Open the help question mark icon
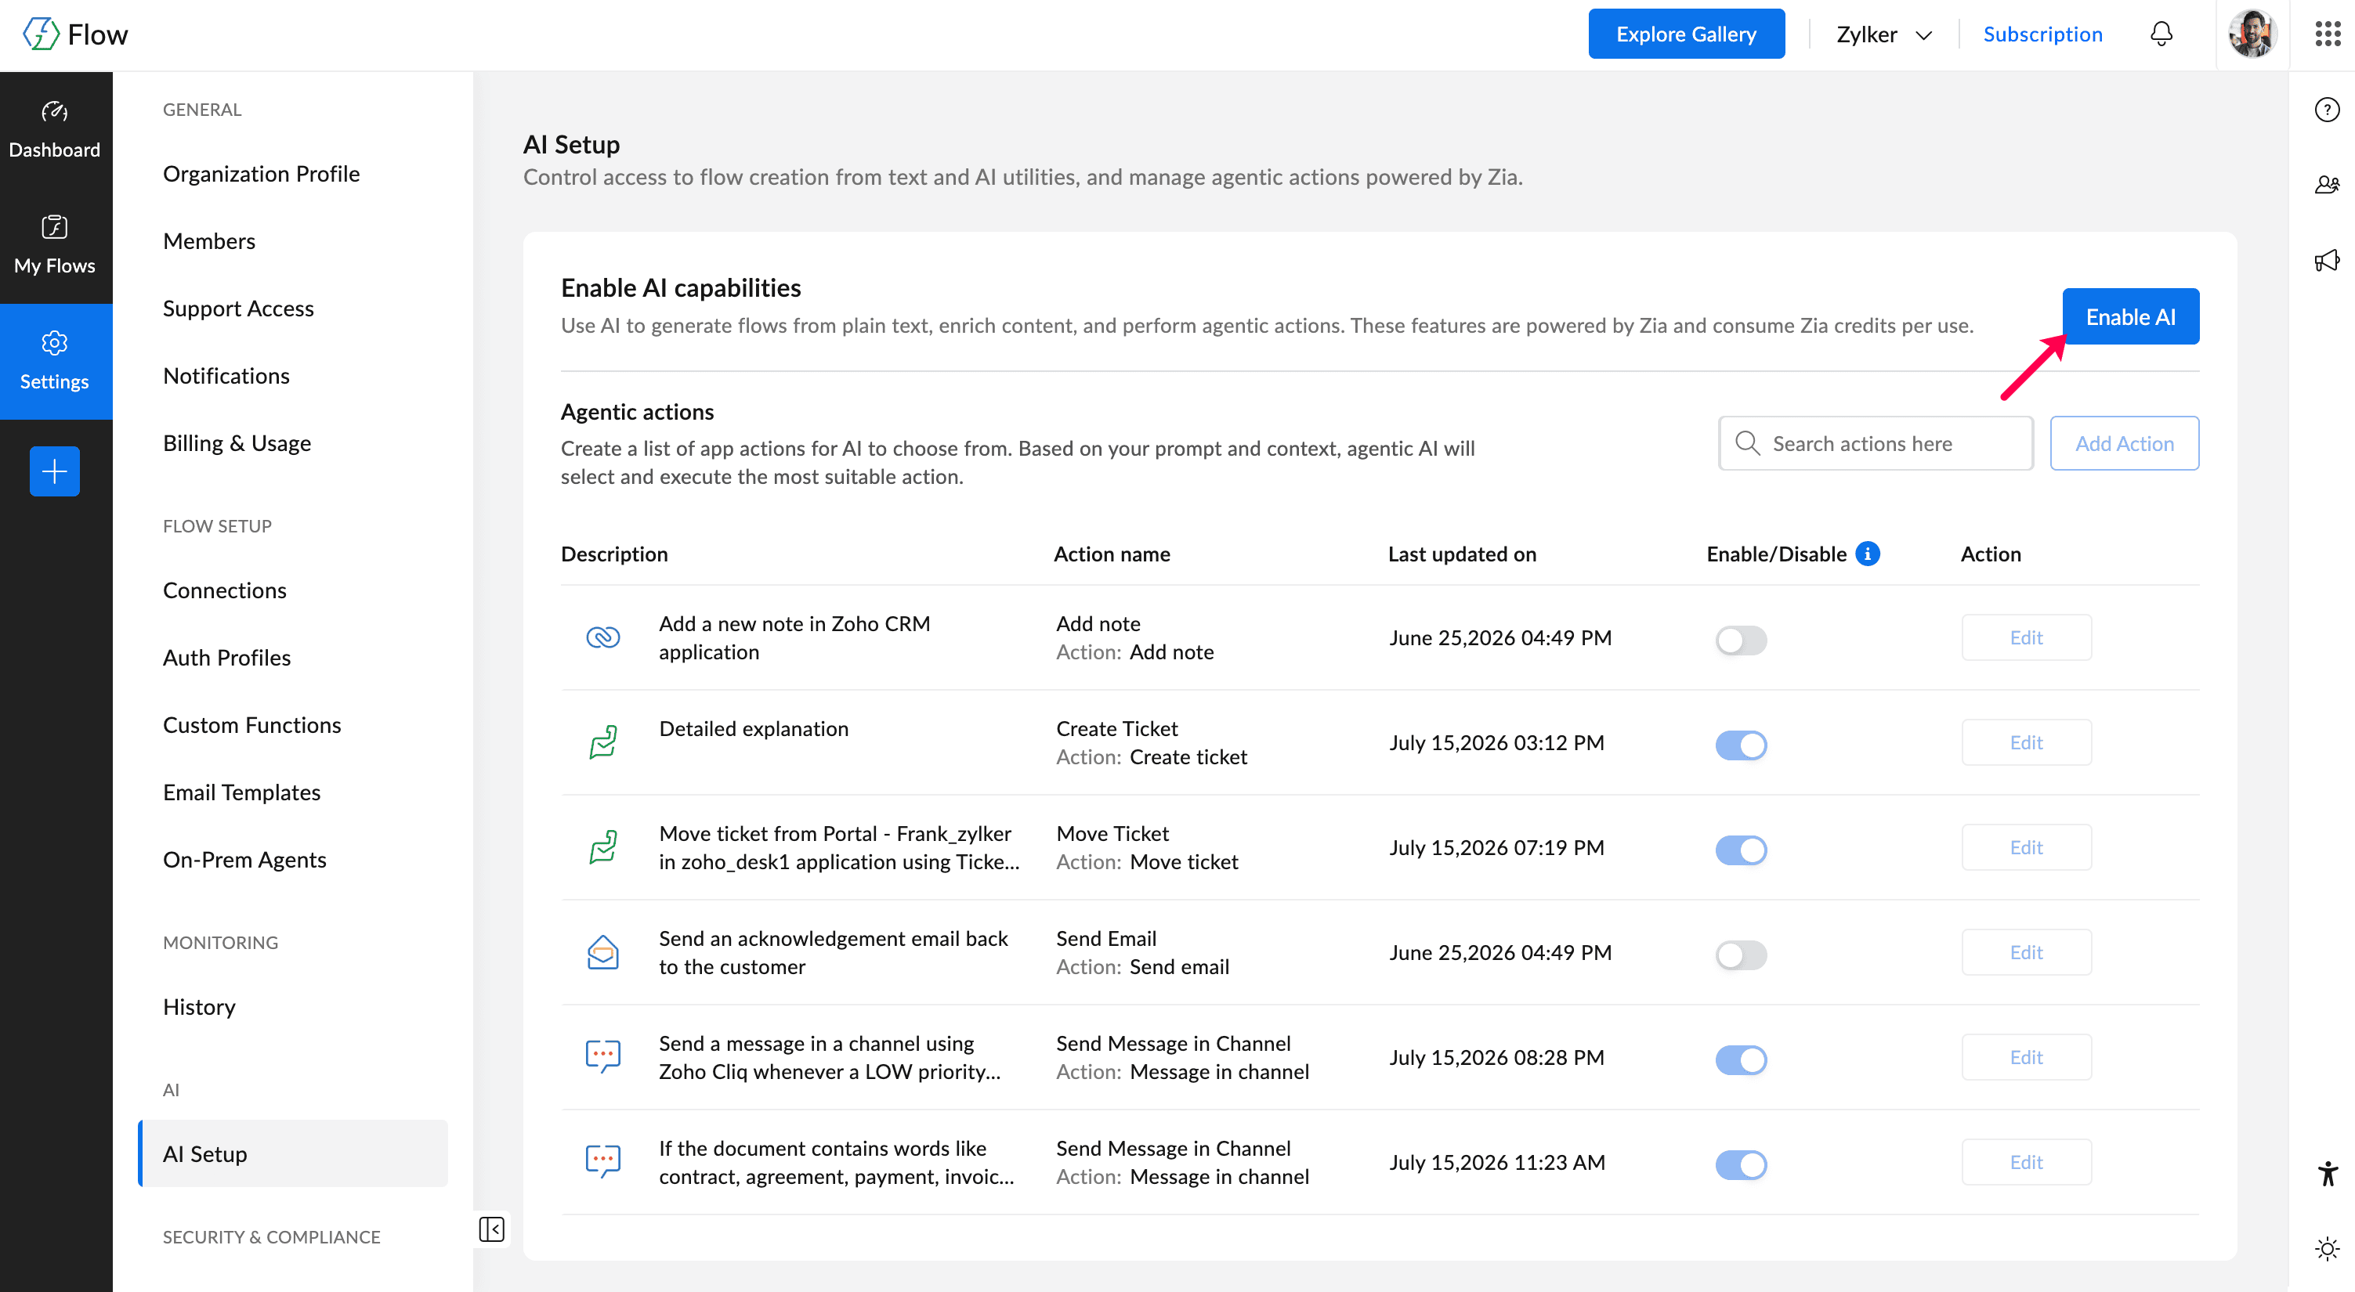Screen dimensions: 2355x1292 (2327, 110)
